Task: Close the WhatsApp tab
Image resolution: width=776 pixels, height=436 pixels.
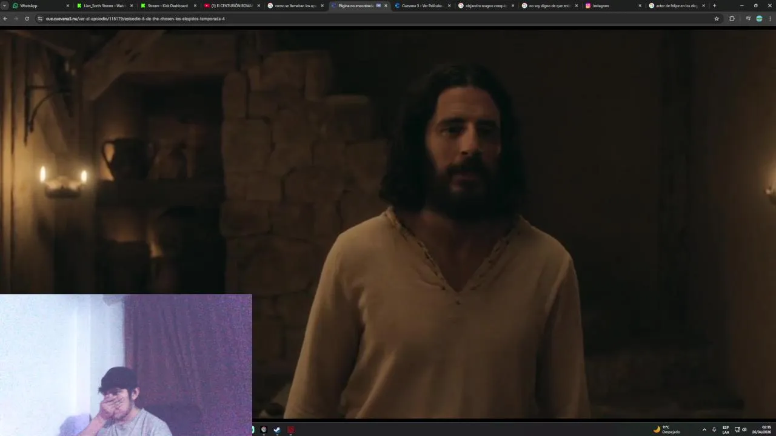Action: tap(67, 5)
